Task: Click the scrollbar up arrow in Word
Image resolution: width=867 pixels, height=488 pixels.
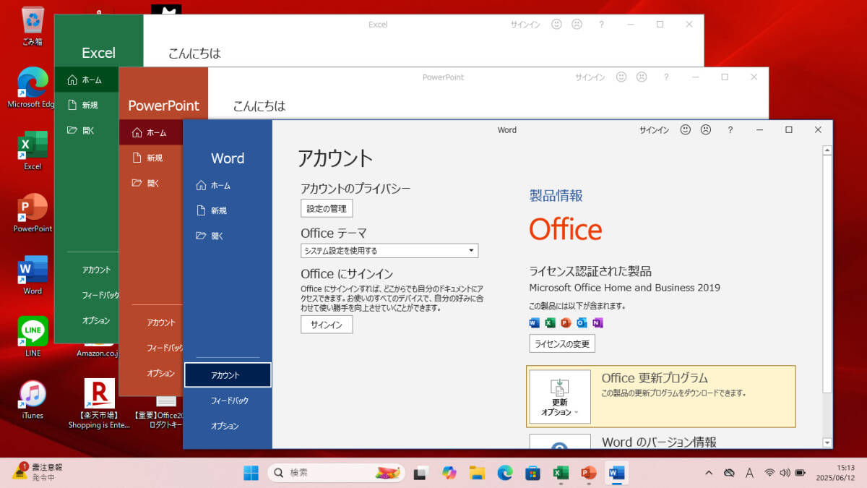Action: [x=827, y=150]
